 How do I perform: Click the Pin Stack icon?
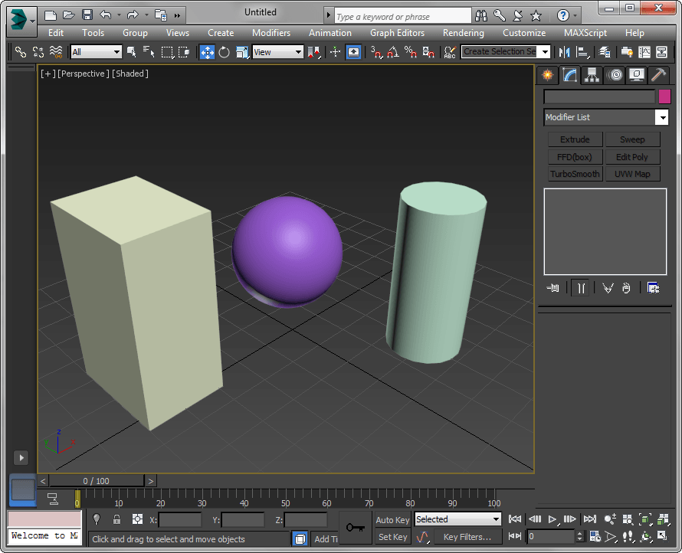(x=553, y=288)
